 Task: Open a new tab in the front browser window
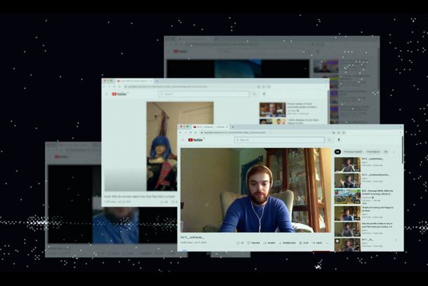pyautogui.click(x=233, y=127)
